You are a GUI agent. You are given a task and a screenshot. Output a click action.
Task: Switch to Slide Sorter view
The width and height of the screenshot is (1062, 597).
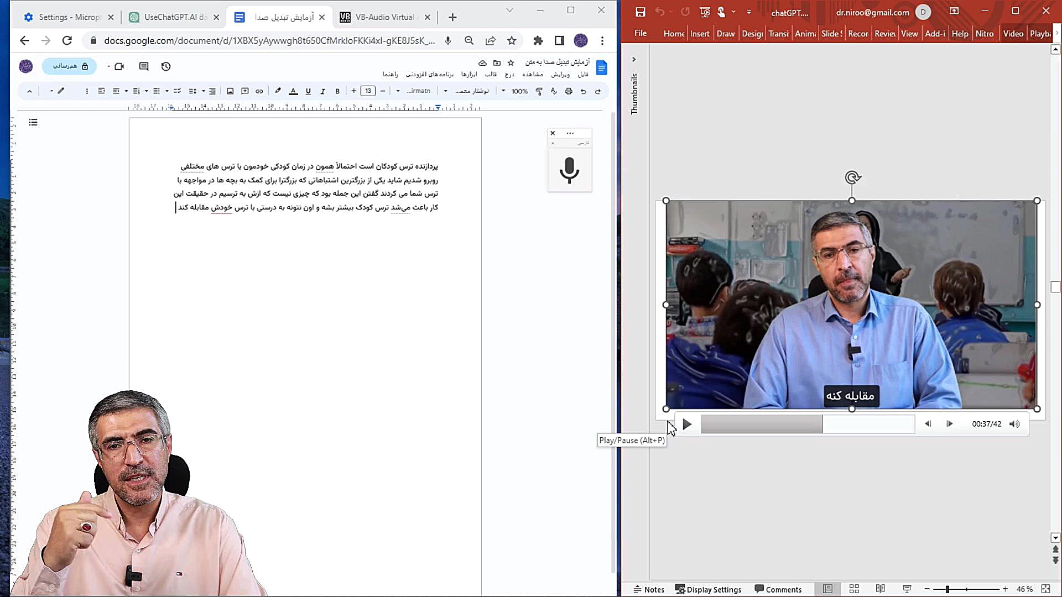coord(855,589)
